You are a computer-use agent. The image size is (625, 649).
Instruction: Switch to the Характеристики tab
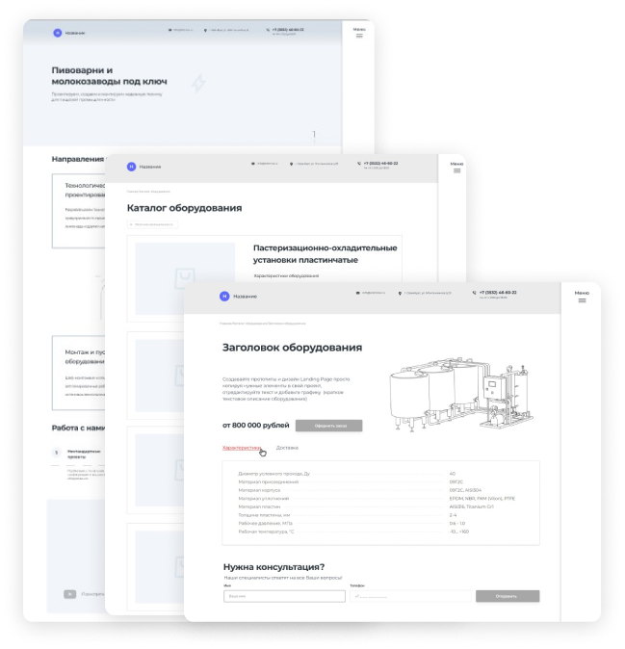click(242, 448)
